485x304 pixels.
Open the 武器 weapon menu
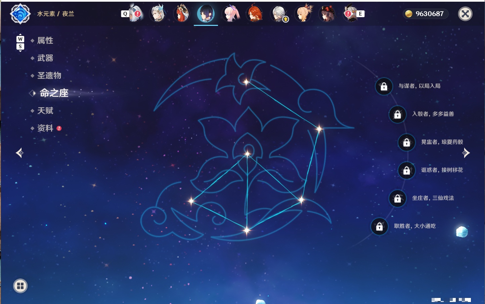tap(45, 58)
